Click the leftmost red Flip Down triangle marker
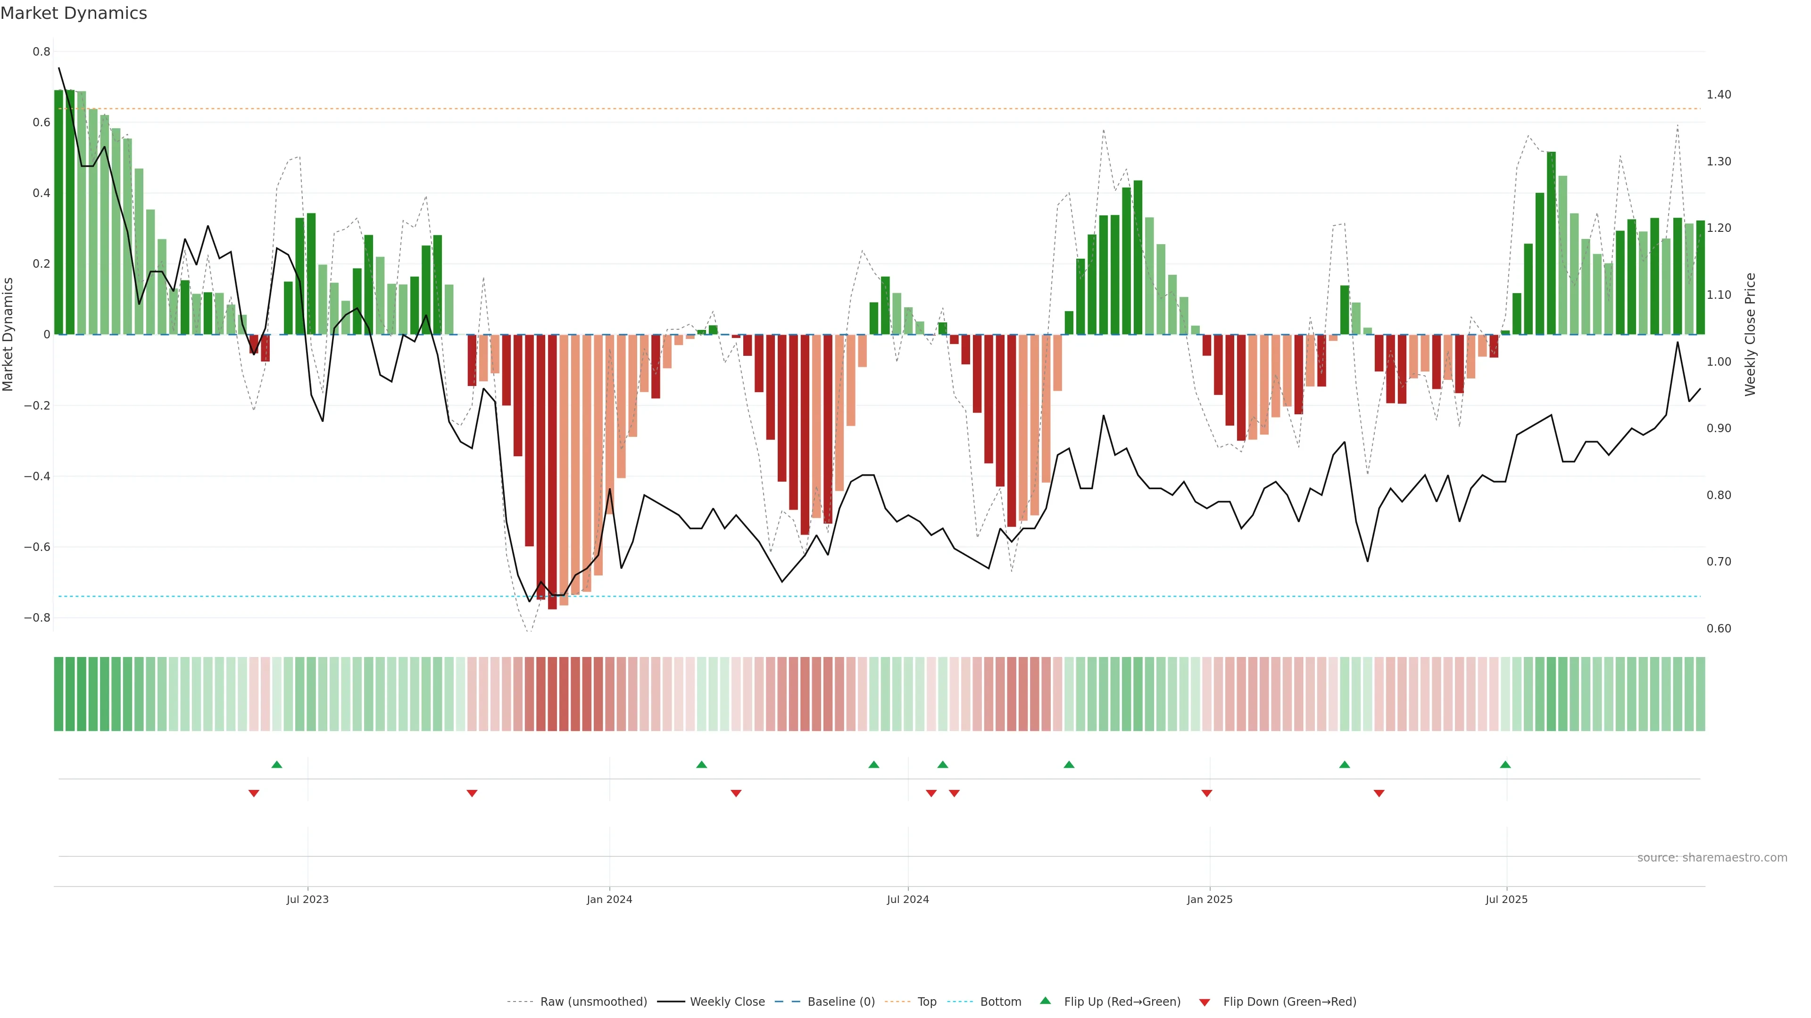Viewport: 1811px width, 1018px height. (254, 793)
